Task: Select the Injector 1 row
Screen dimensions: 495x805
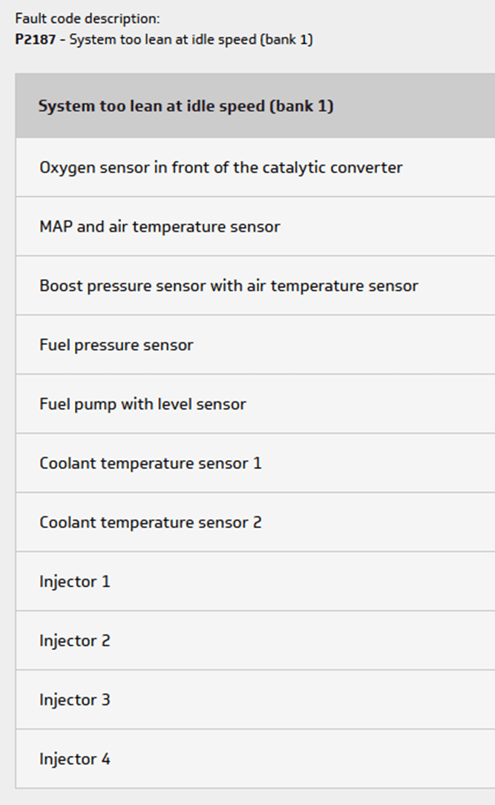Action: click(255, 581)
